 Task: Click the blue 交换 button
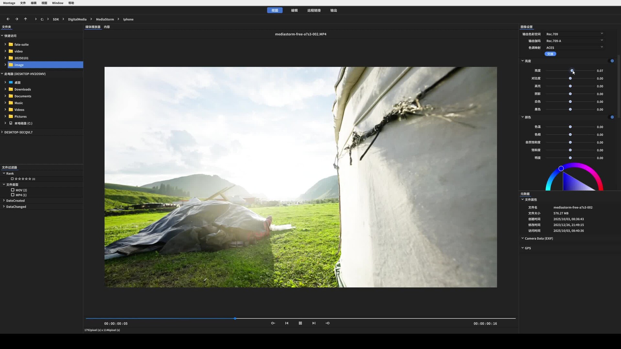550,54
